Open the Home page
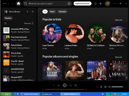This screenshot has height=96, width=129. click(x=19, y=4)
